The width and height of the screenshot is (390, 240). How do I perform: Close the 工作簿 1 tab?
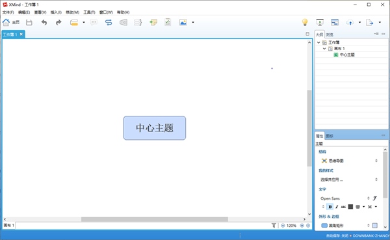point(21,34)
